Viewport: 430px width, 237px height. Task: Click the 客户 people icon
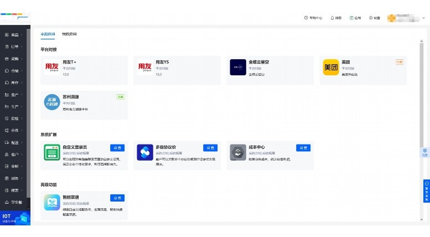pos(7,154)
